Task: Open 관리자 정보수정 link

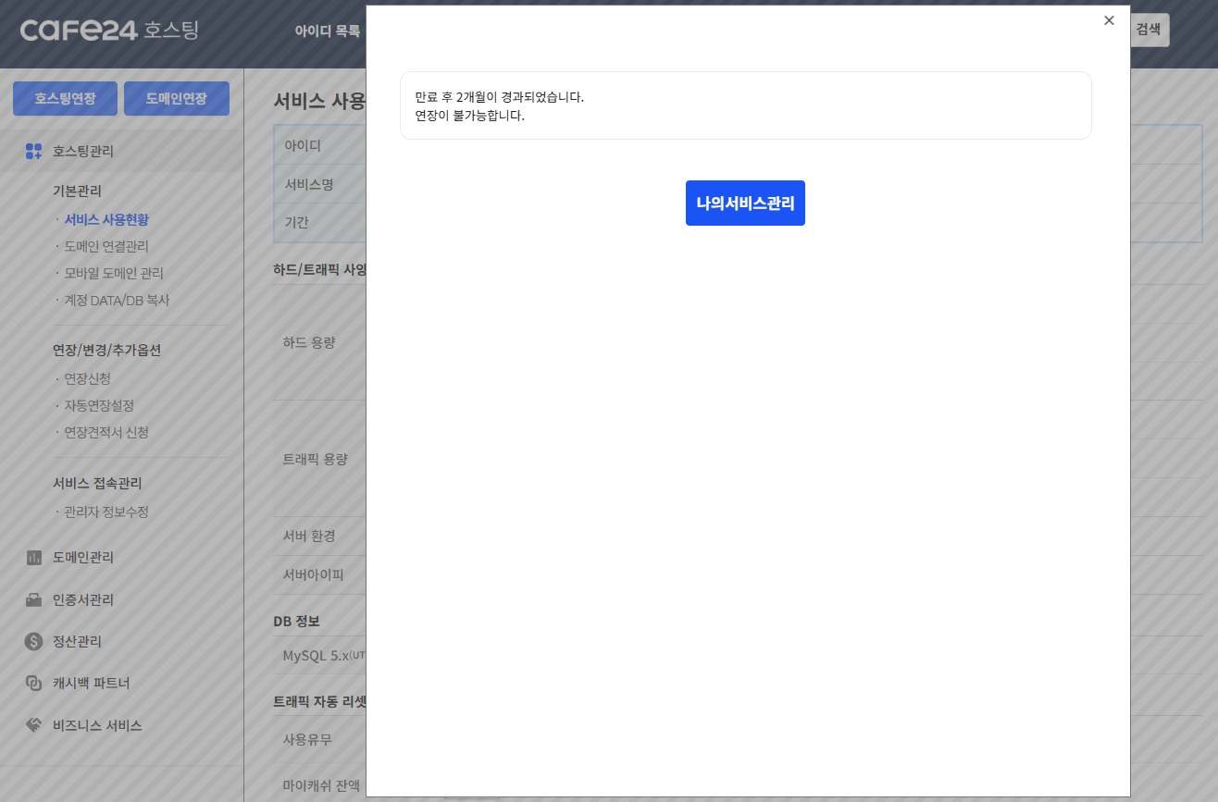Action: (x=106, y=512)
